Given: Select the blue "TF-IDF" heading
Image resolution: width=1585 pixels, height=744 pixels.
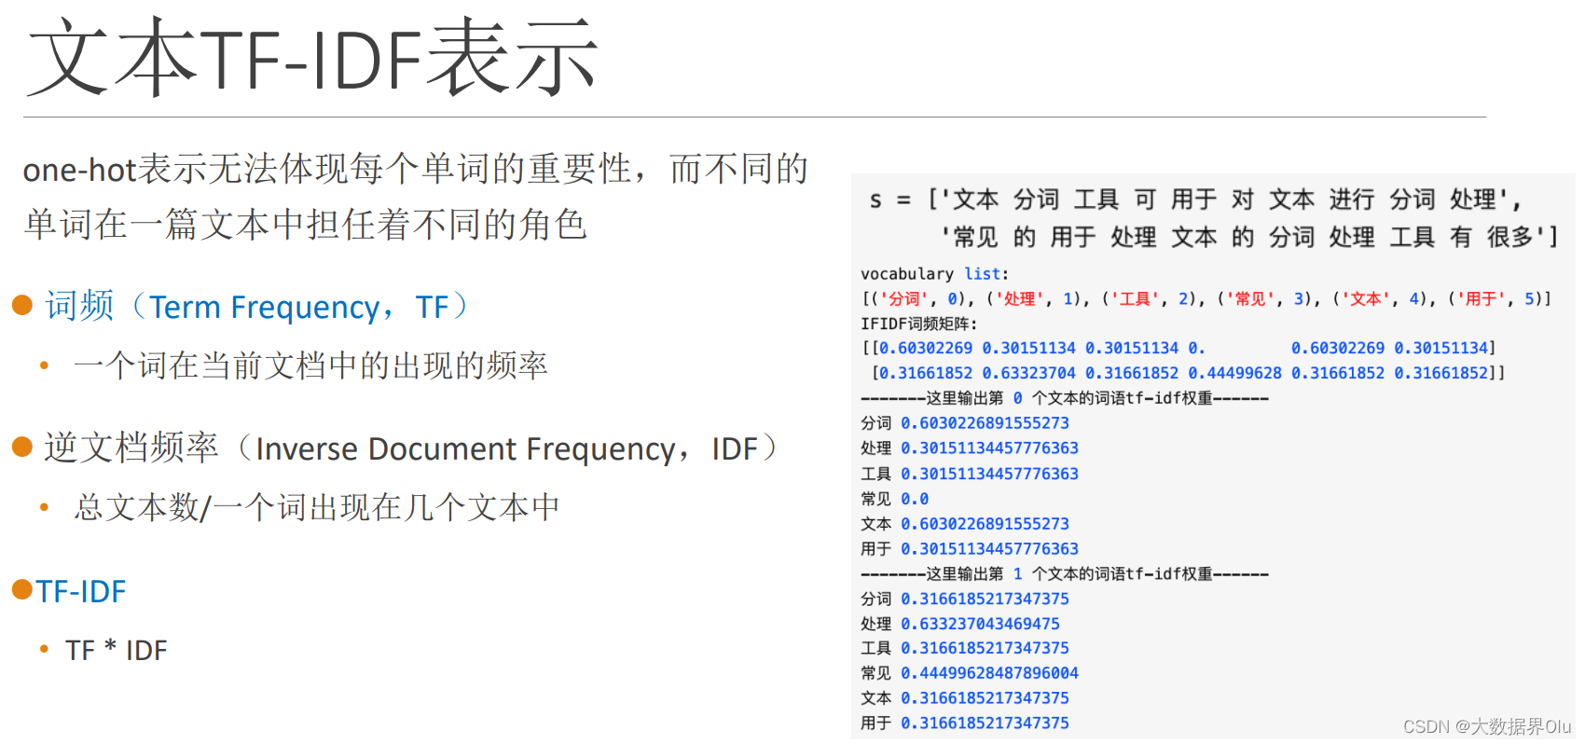Looking at the screenshot, I should click(81, 591).
